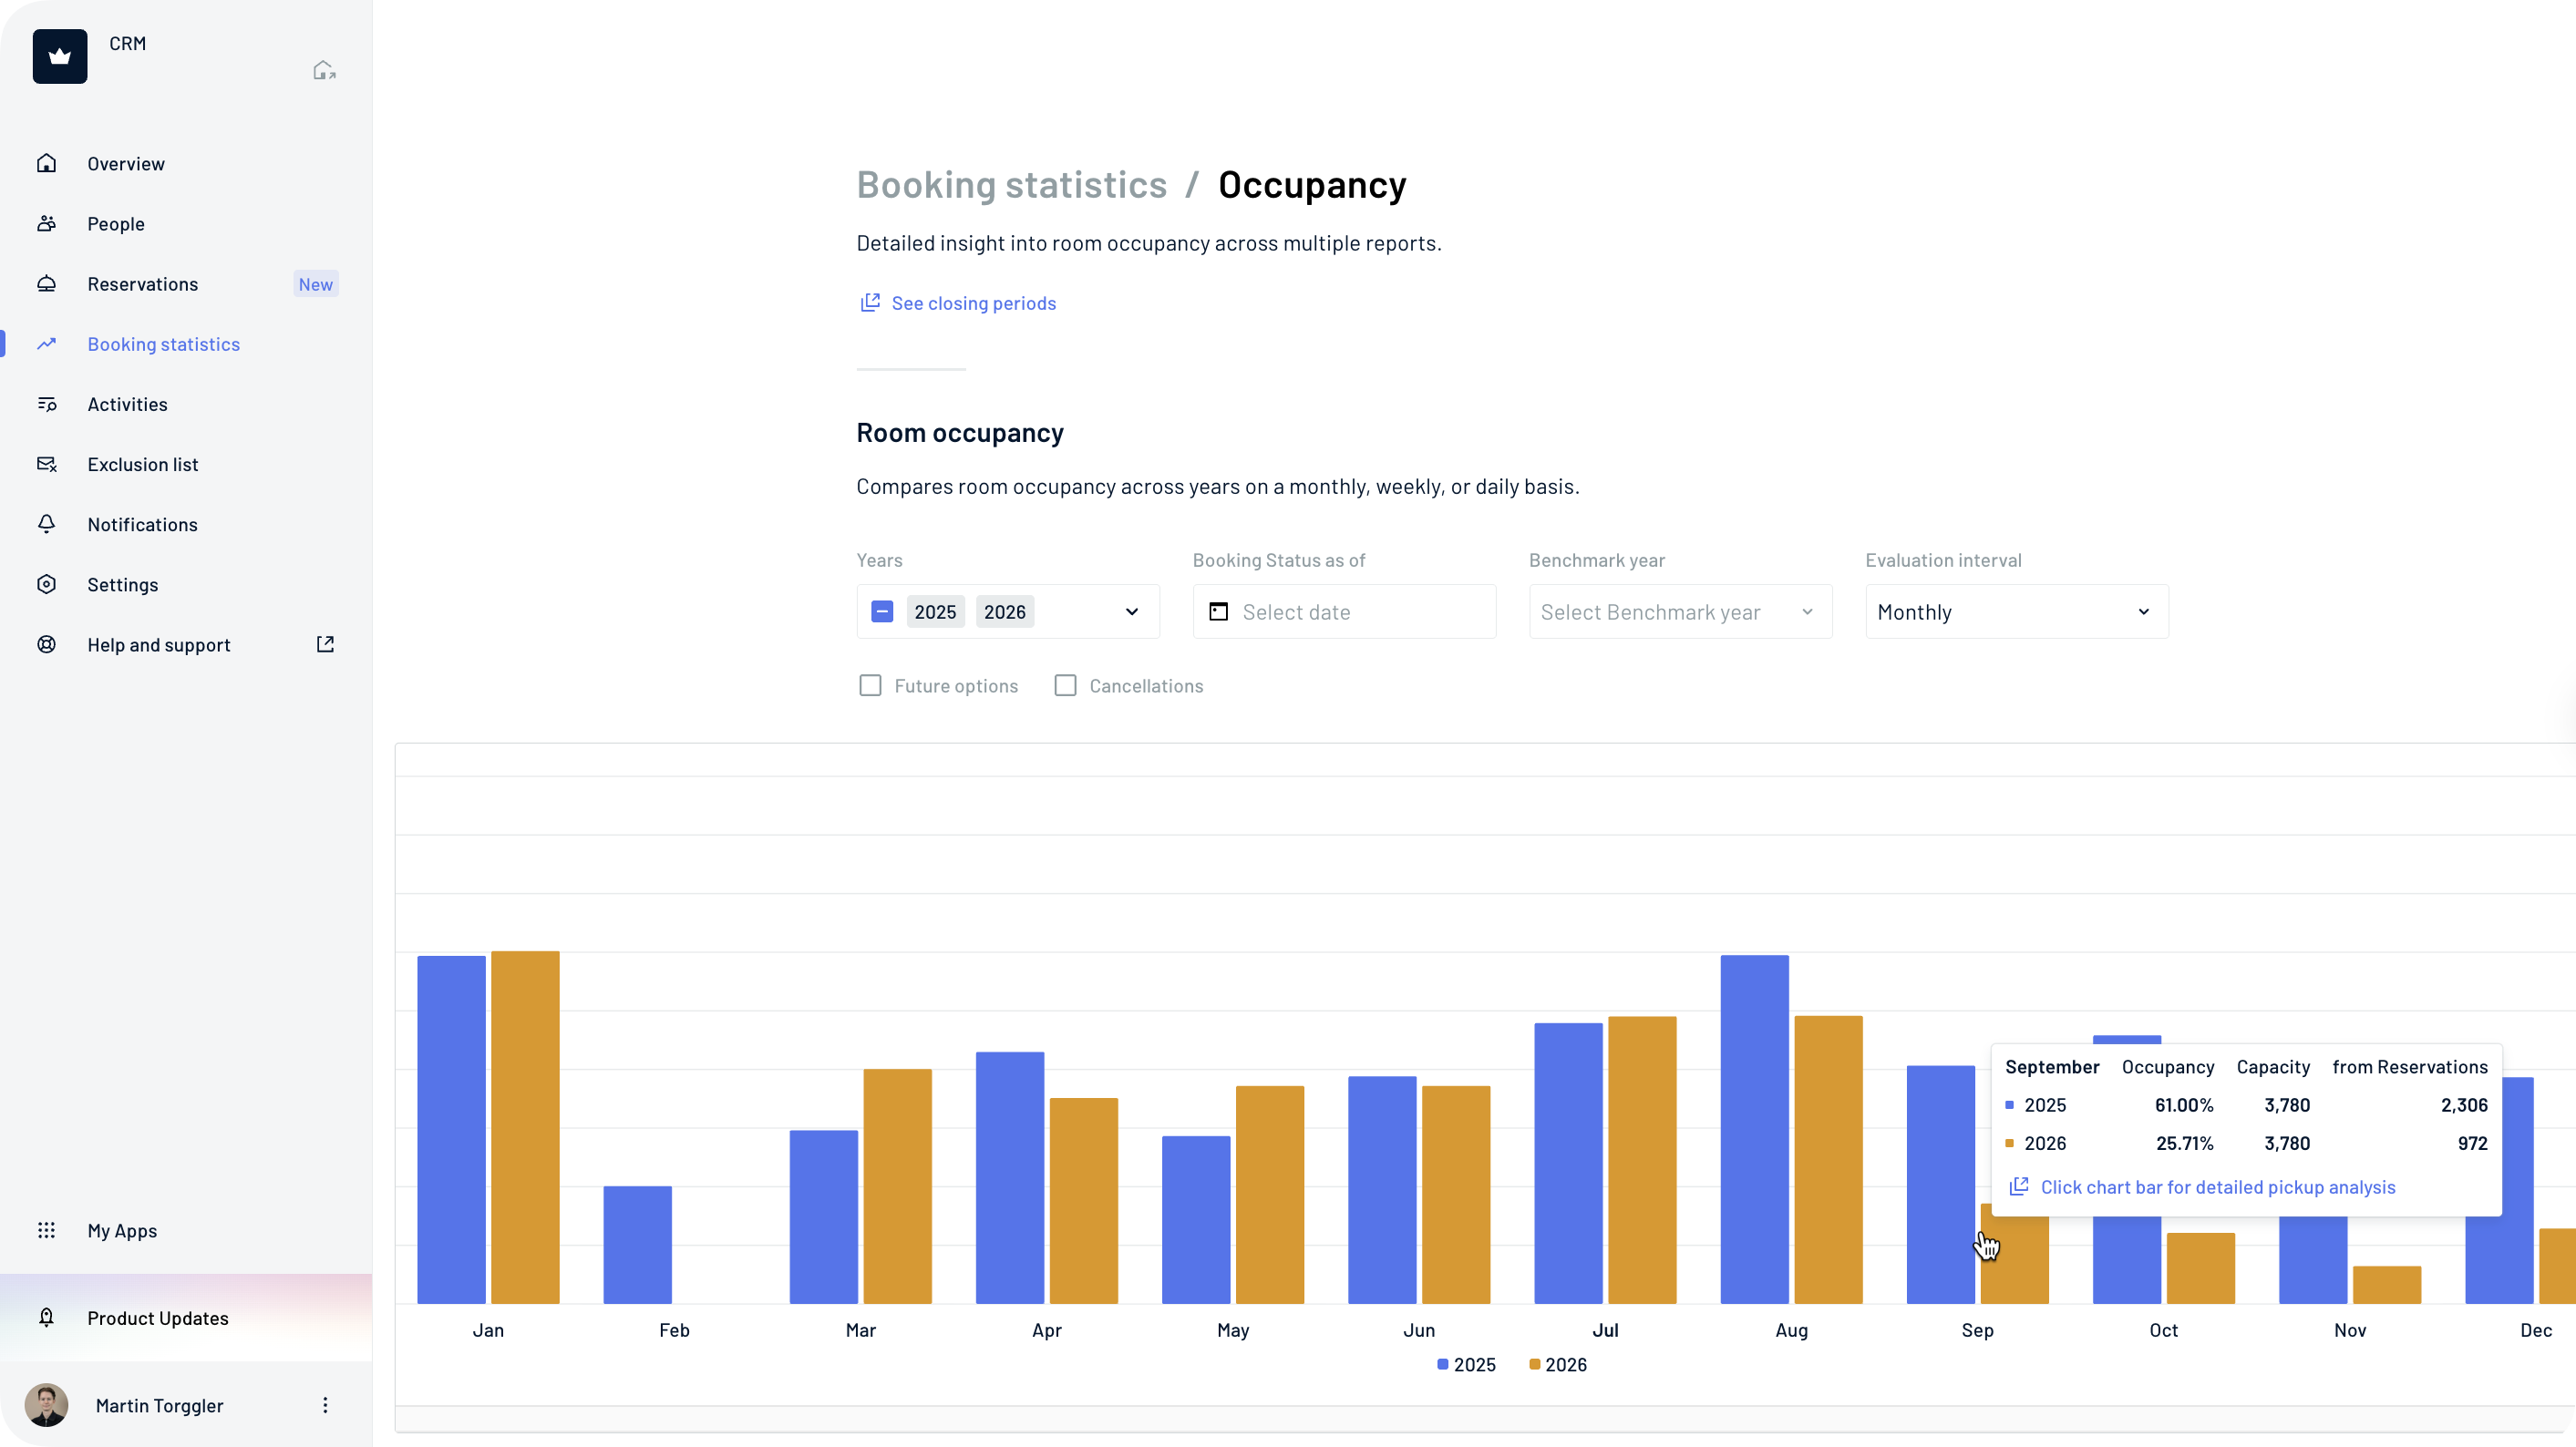Click the Martin Torggler user name

[x=159, y=1405]
